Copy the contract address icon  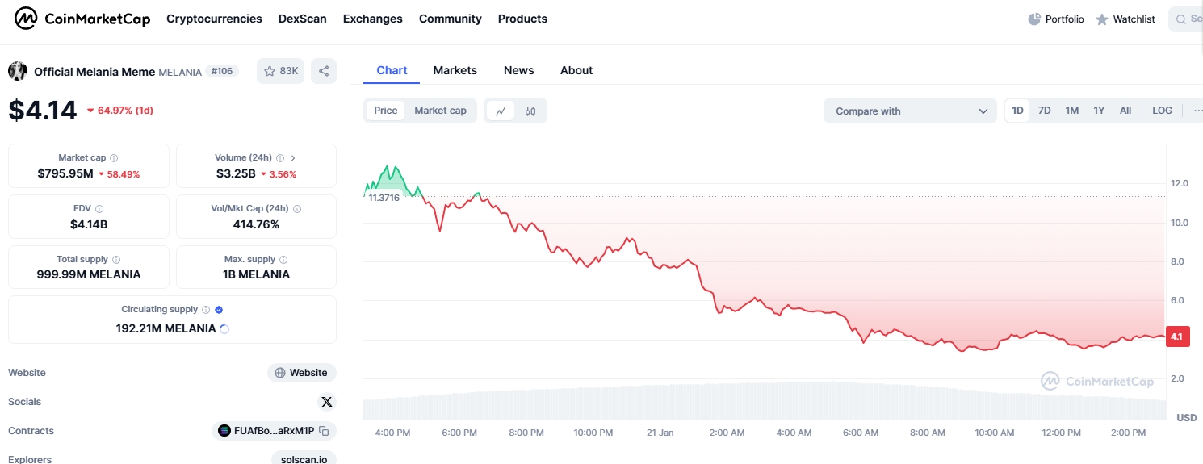(324, 431)
